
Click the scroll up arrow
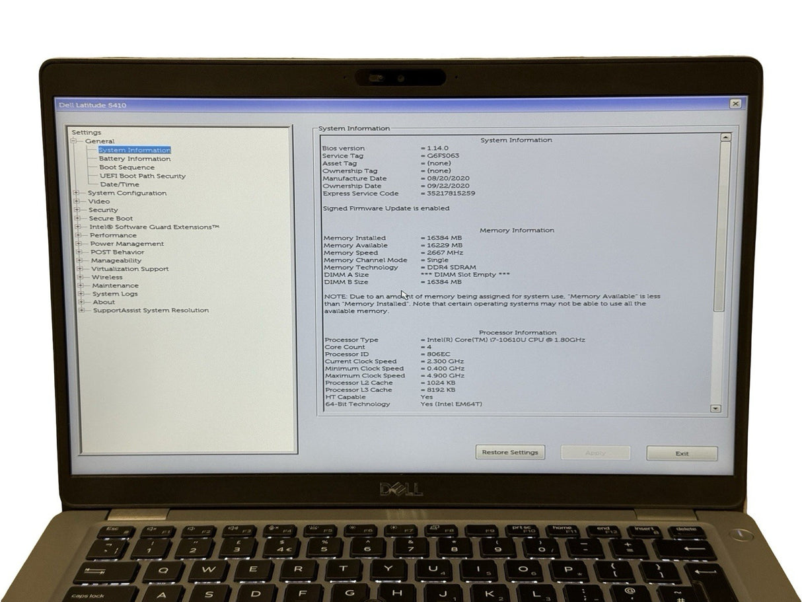pos(726,137)
